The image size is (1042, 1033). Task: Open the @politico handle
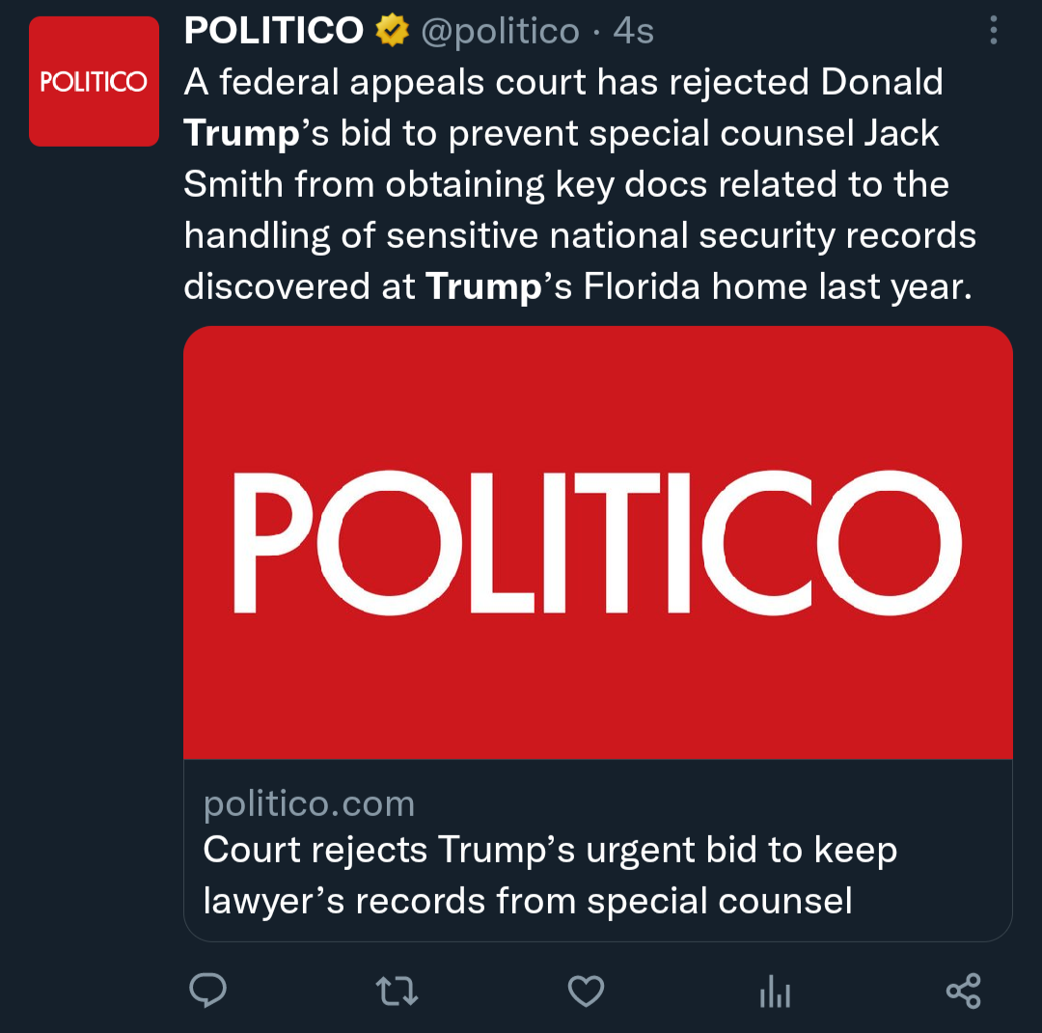[x=500, y=32]
